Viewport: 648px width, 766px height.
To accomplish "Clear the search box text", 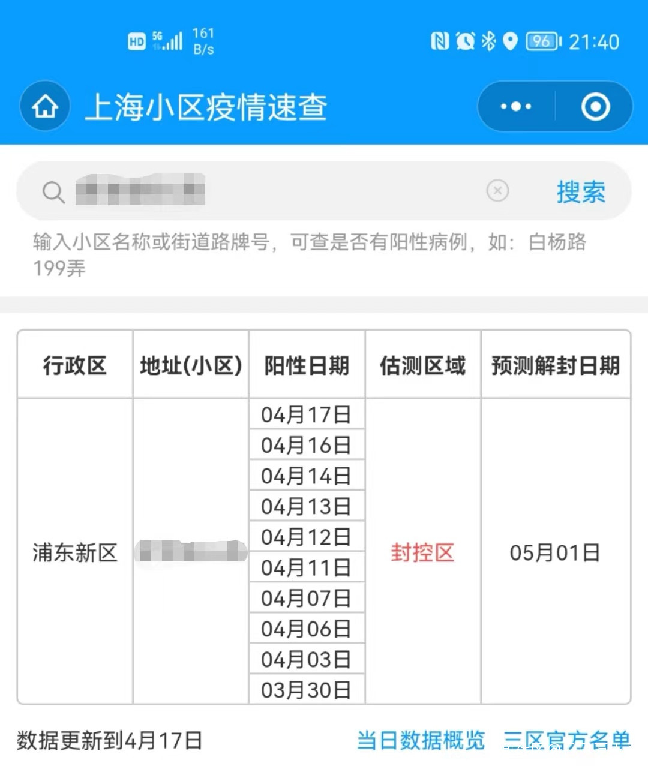I will tap(497, 191).
